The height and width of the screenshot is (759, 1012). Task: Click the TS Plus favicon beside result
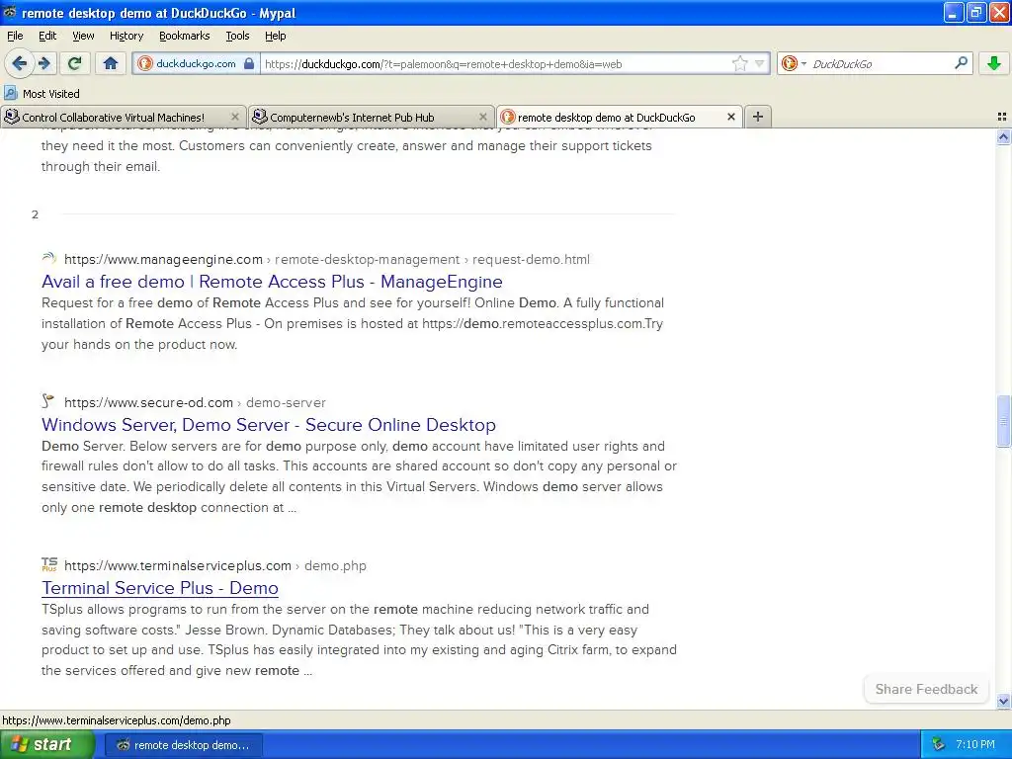[x=49, y=564]
